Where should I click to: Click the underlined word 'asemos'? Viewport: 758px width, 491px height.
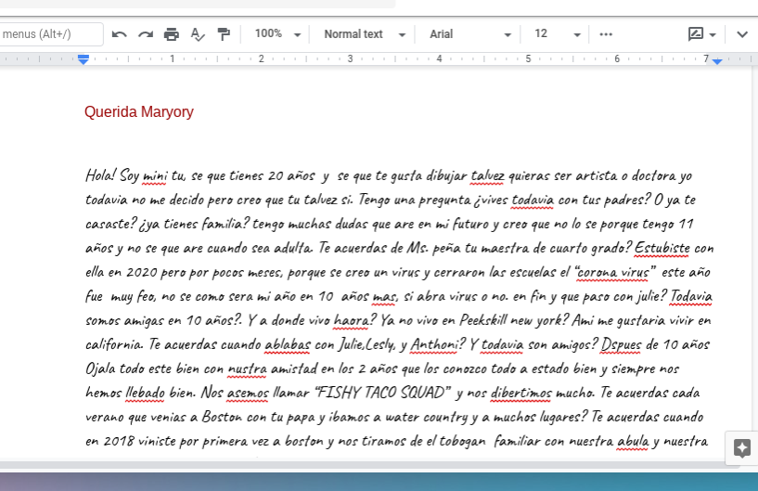pos(248,393)
